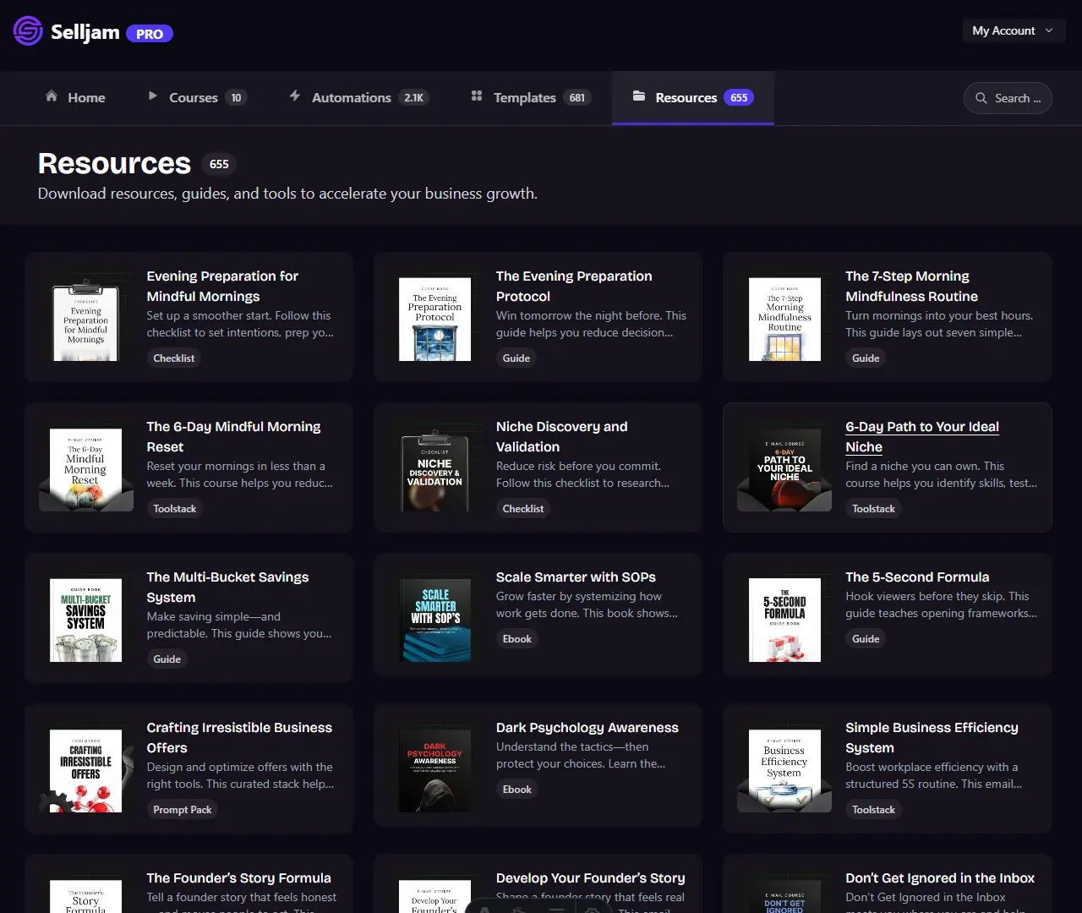Select the 5-Second Formula cover image
1082x913 pixels.
point(784,620)
